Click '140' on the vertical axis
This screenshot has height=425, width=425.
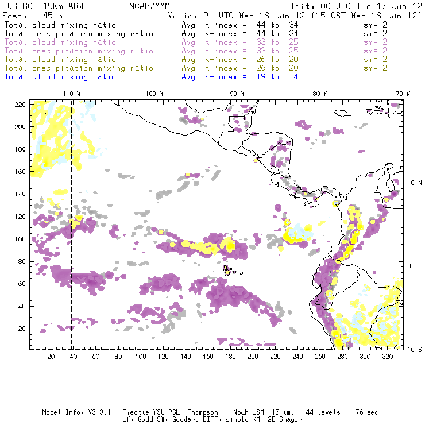(x=20, y=194)
